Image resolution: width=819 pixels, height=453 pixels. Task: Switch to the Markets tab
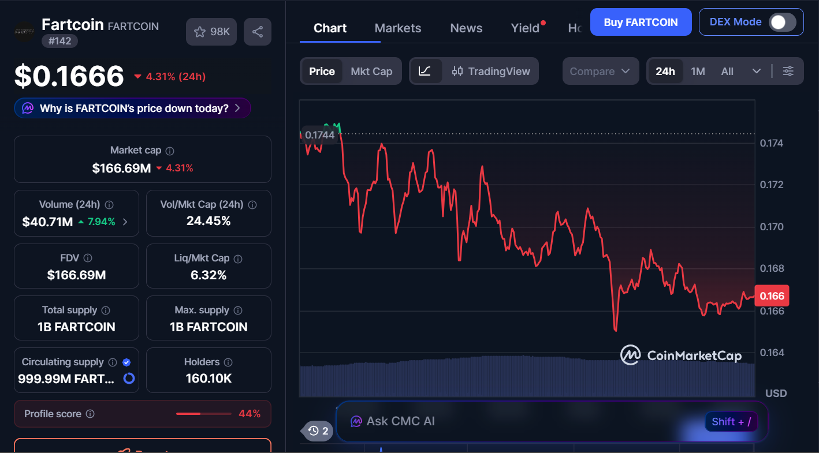397,28
